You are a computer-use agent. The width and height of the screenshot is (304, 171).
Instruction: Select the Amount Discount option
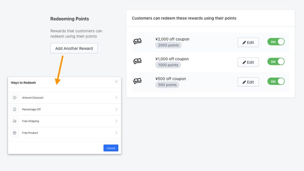coord(65,98)
